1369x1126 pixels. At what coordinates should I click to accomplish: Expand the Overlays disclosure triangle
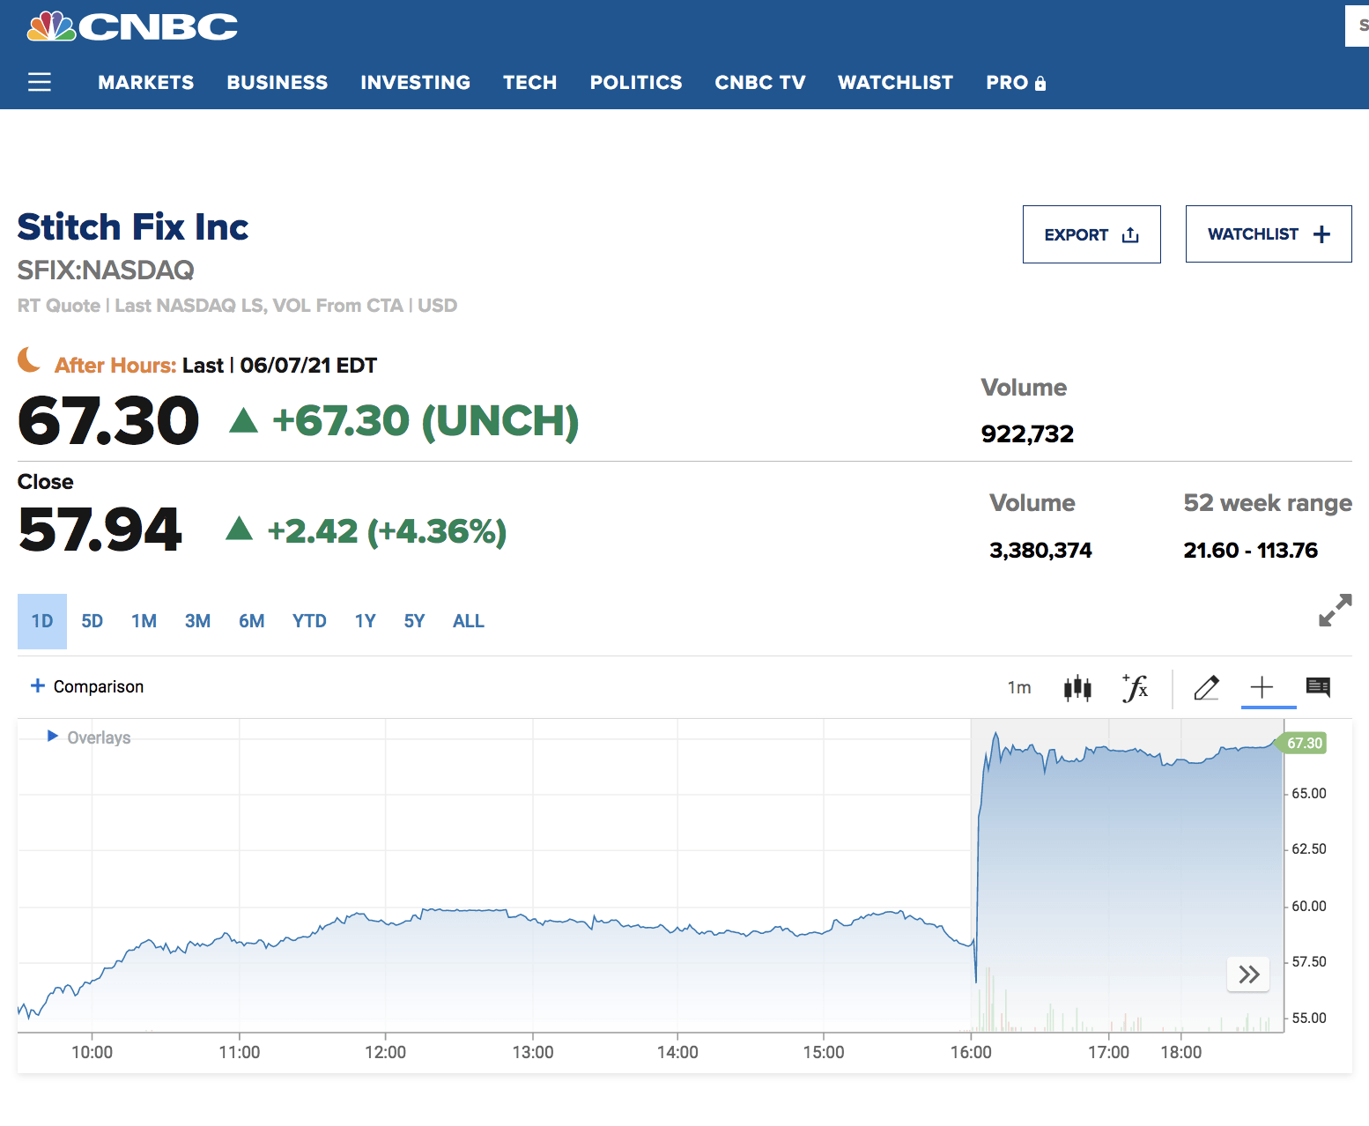pos(53,737)
